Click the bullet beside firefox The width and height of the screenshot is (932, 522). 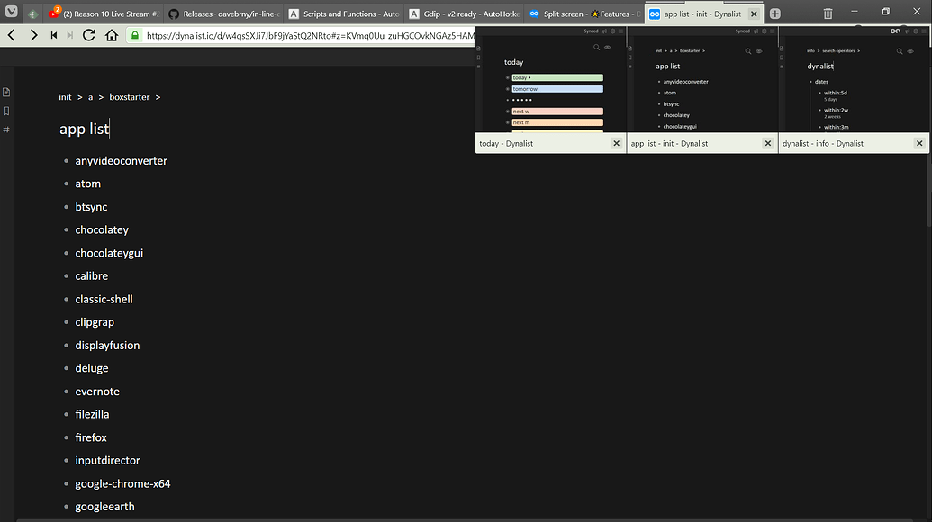point(66,437)
